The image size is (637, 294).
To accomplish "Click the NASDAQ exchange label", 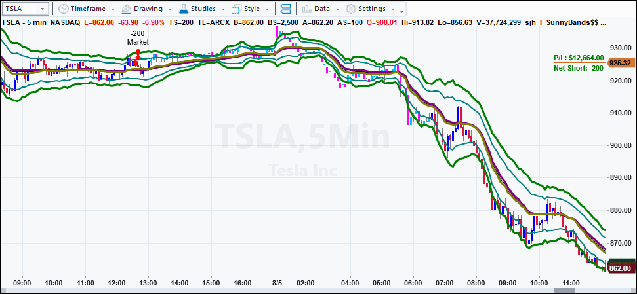I will tap(65, 23).
